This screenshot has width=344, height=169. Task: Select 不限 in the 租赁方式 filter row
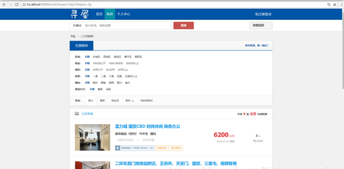pos(92,89)
